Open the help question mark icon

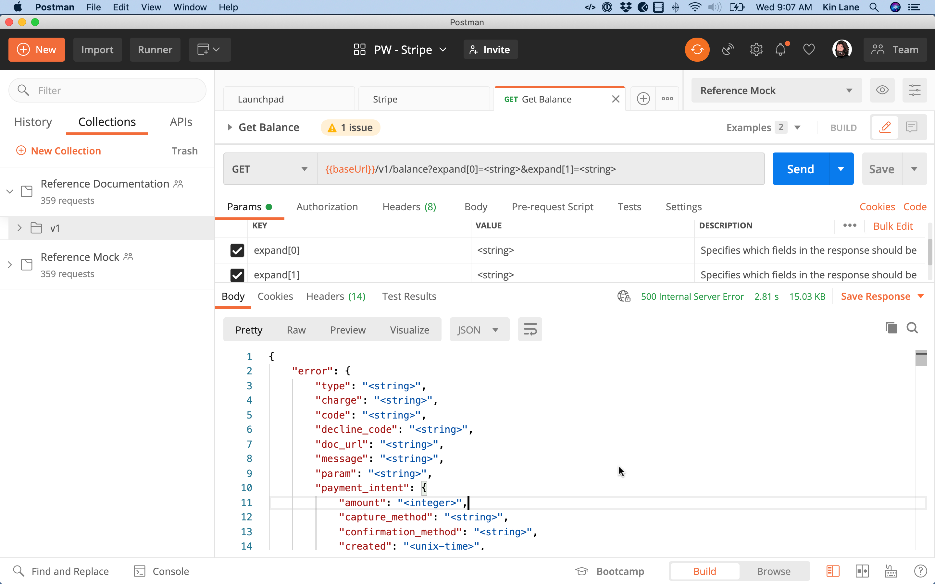click(920, 571)
